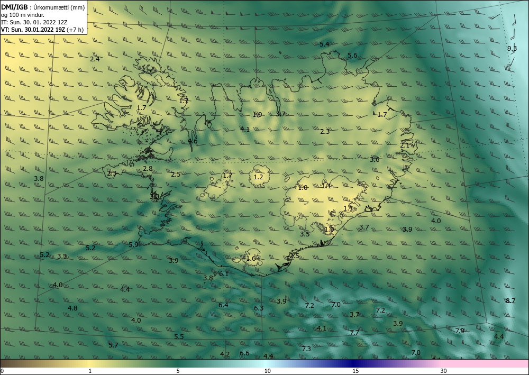The width and height of the screenshot is (529, 375).
Task: Click the map value '2.1'
Action: point(405,145)
